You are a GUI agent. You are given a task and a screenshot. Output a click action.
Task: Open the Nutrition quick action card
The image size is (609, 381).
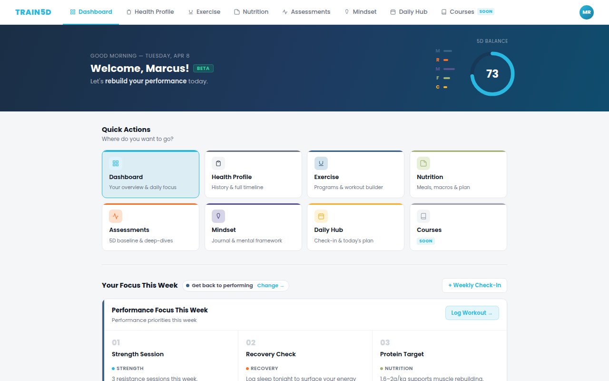pos(458,174)
